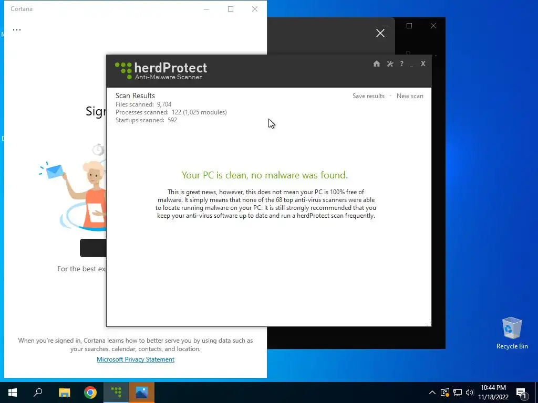538x403 pixels.
Task: Open the taskbar clock and date
Action: [x=493, y=393]
